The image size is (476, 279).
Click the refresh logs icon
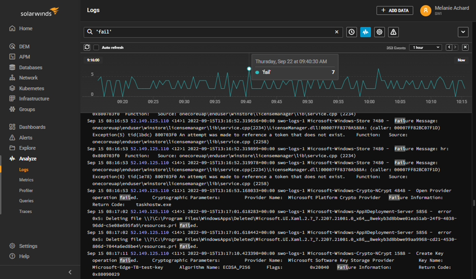click(87, 47)
